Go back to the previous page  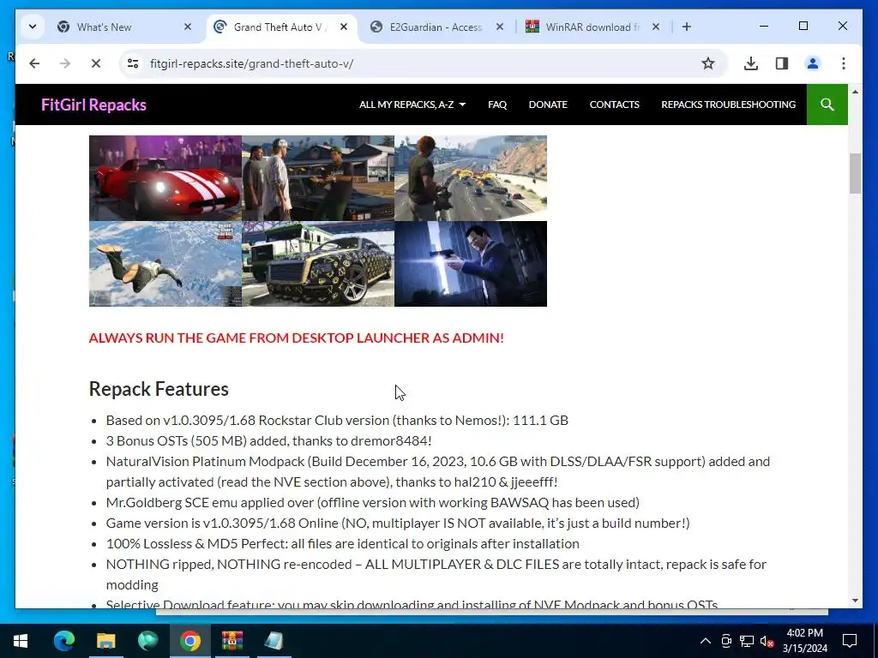(34, 63)
